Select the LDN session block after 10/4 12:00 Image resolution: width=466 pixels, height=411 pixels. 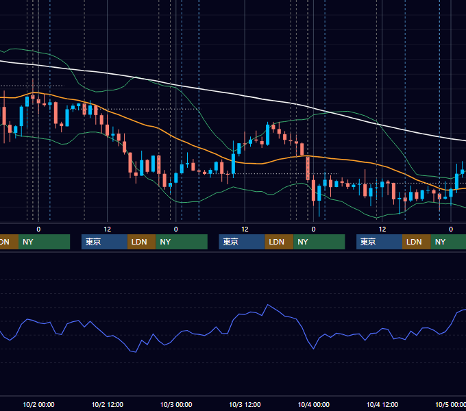[417, 242]
